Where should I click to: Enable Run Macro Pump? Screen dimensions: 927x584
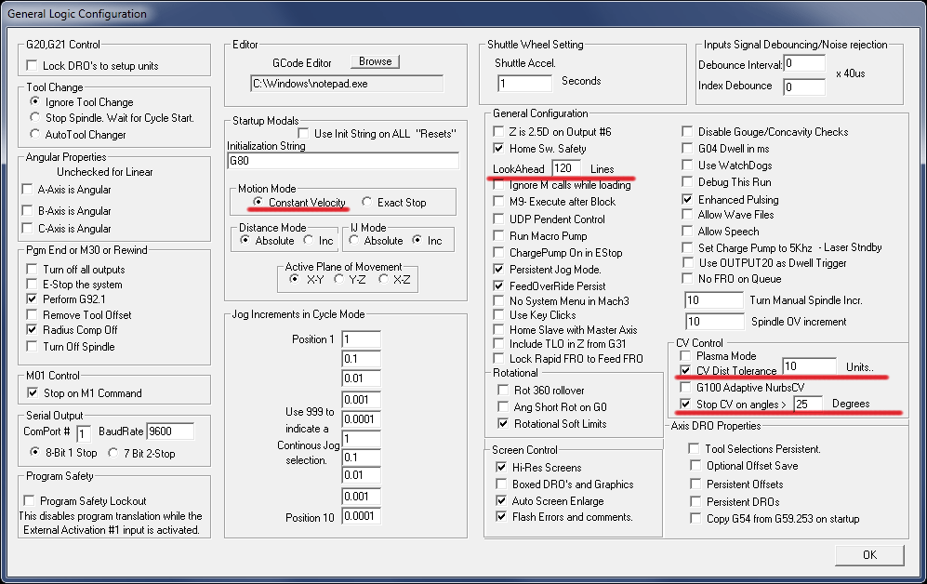[498, 235]
